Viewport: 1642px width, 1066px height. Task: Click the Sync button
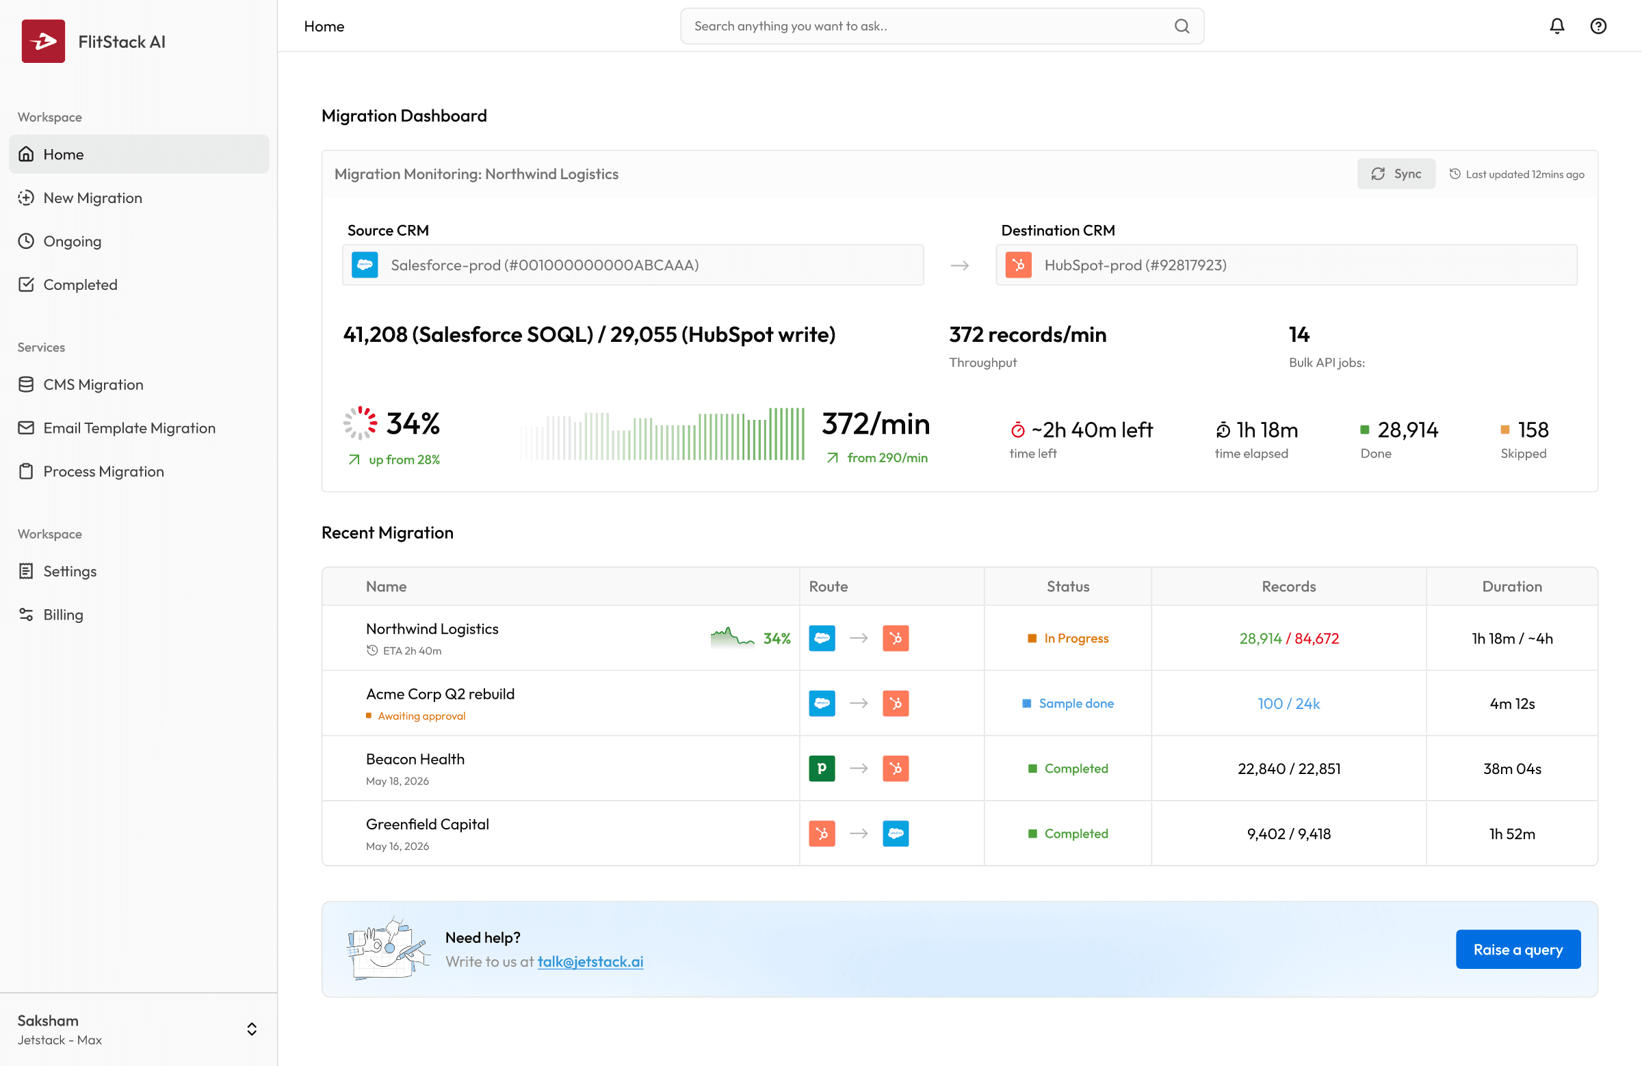coord(1395,174)
